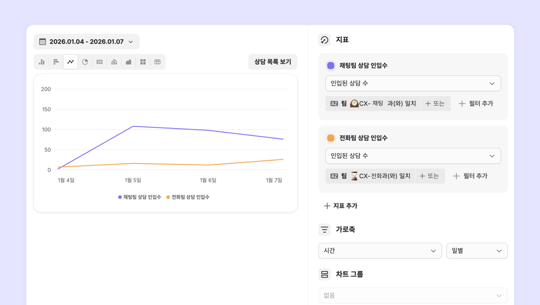
Task: Switch to pie chart view
Action: pyautogui.click(x=85, y=62)
